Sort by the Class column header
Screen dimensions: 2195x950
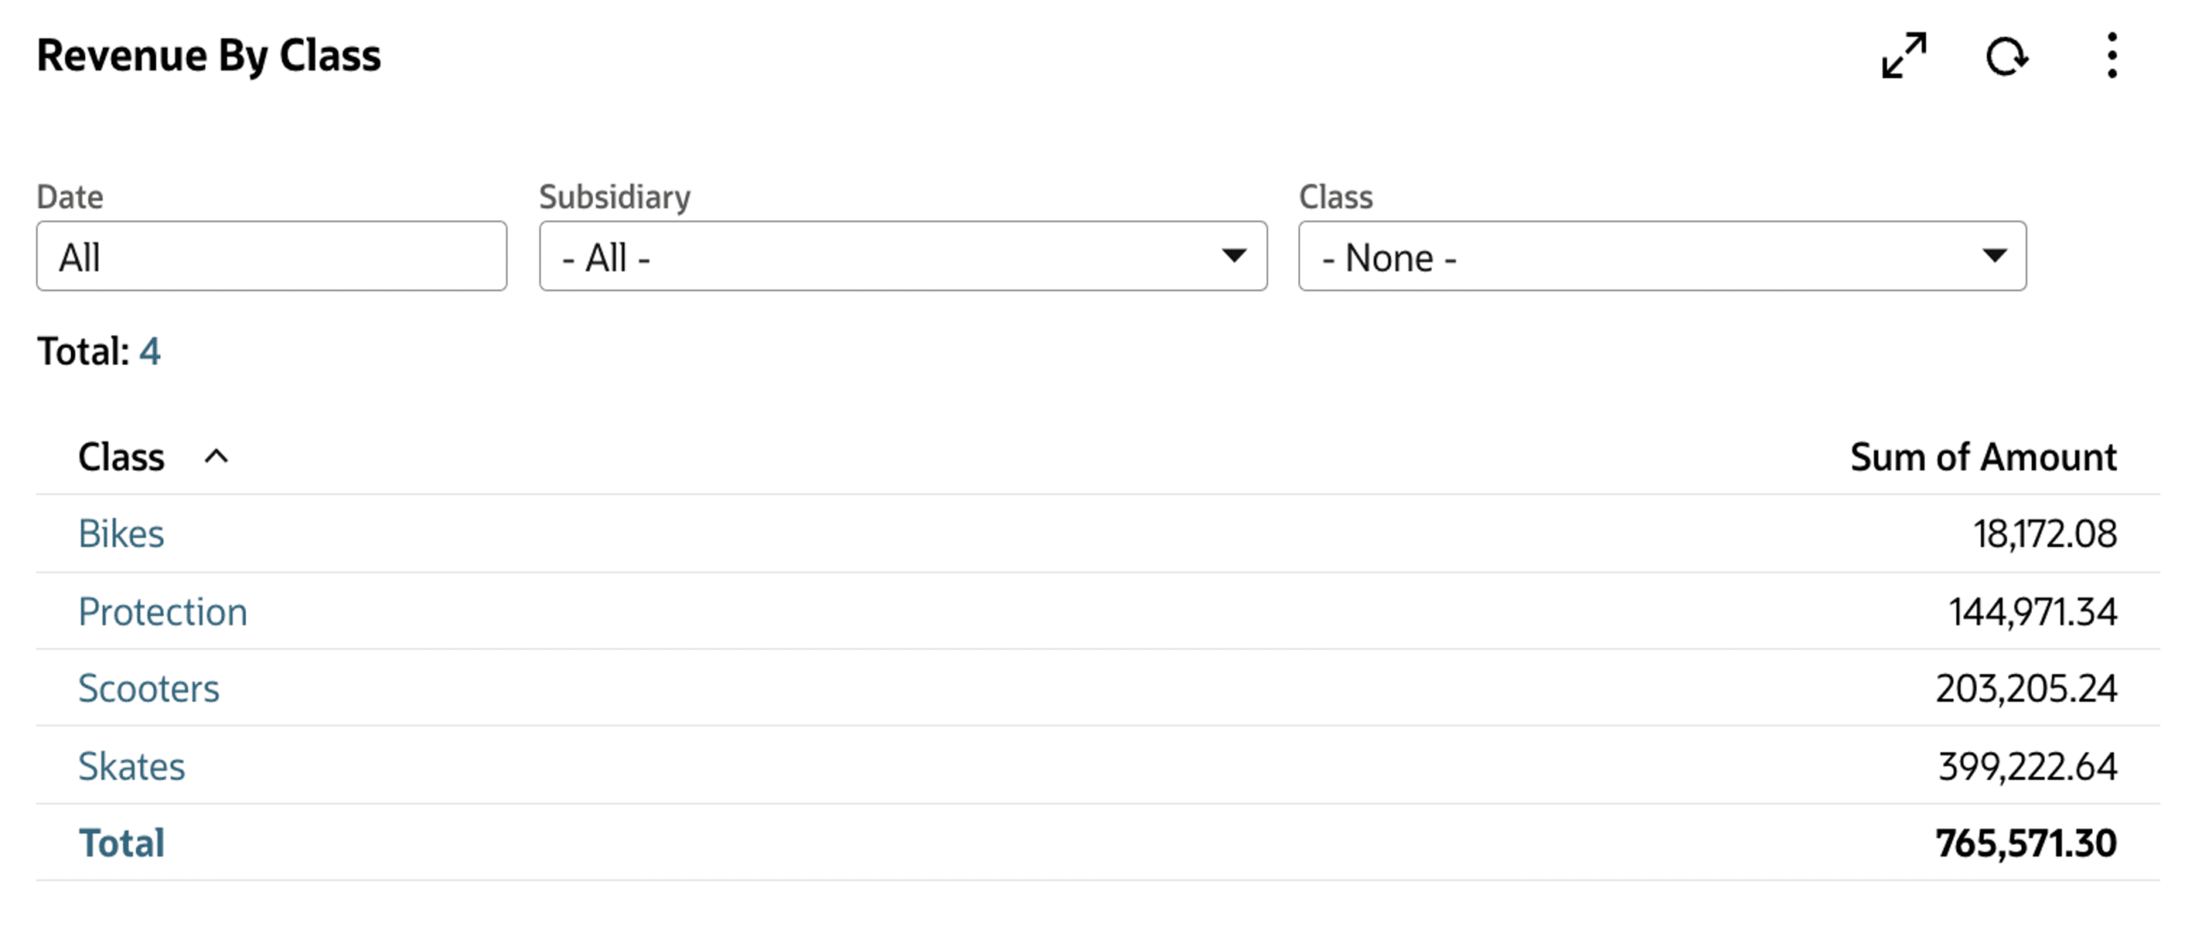(122, 457)
